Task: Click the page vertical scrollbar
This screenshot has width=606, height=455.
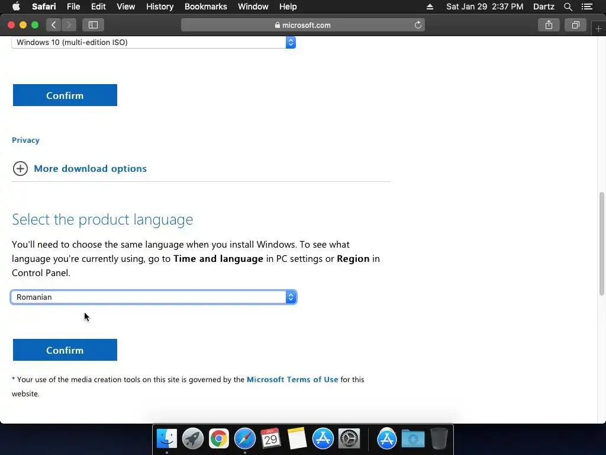Action: [601, 243]
